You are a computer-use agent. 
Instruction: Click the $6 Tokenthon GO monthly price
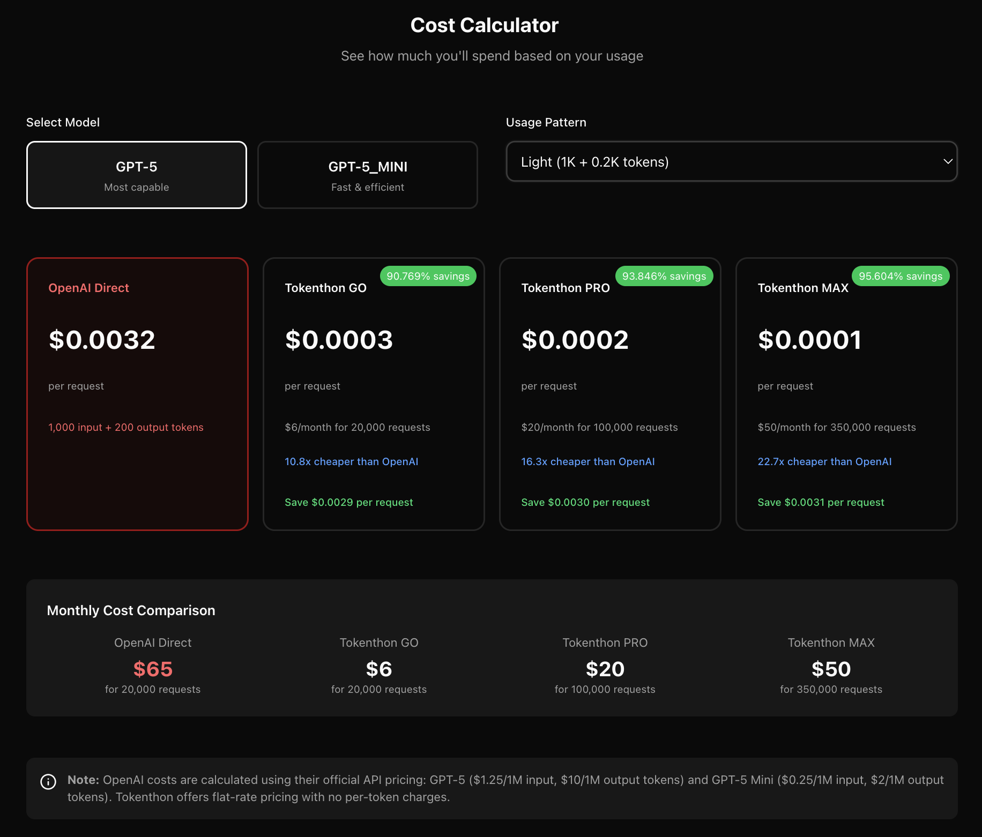pos(379,669)
